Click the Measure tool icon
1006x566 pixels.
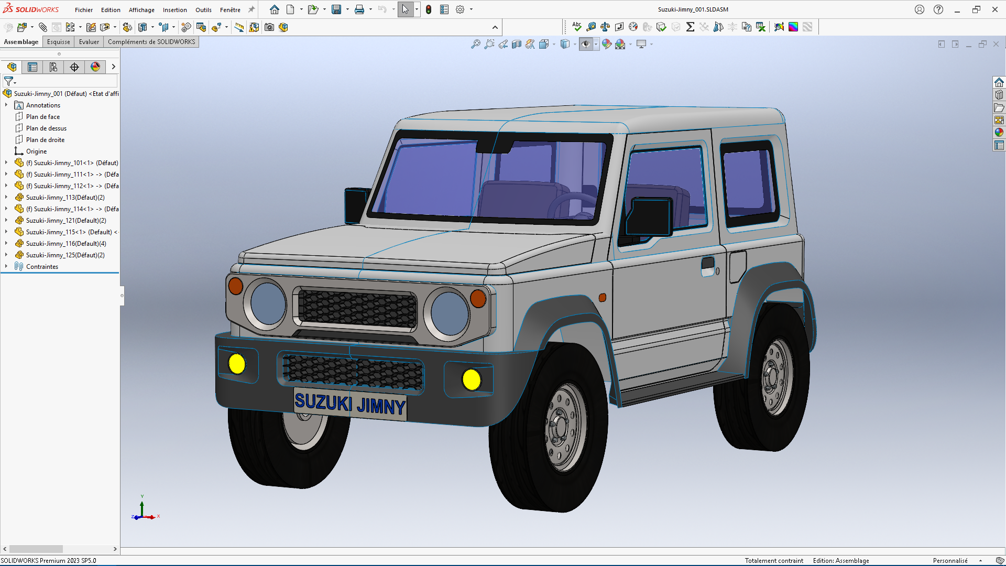pos(591,27)
